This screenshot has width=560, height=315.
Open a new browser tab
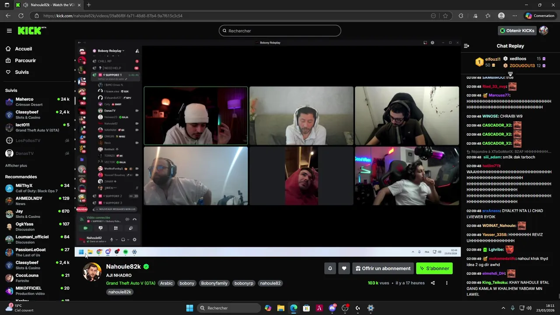tap(89, 5)
